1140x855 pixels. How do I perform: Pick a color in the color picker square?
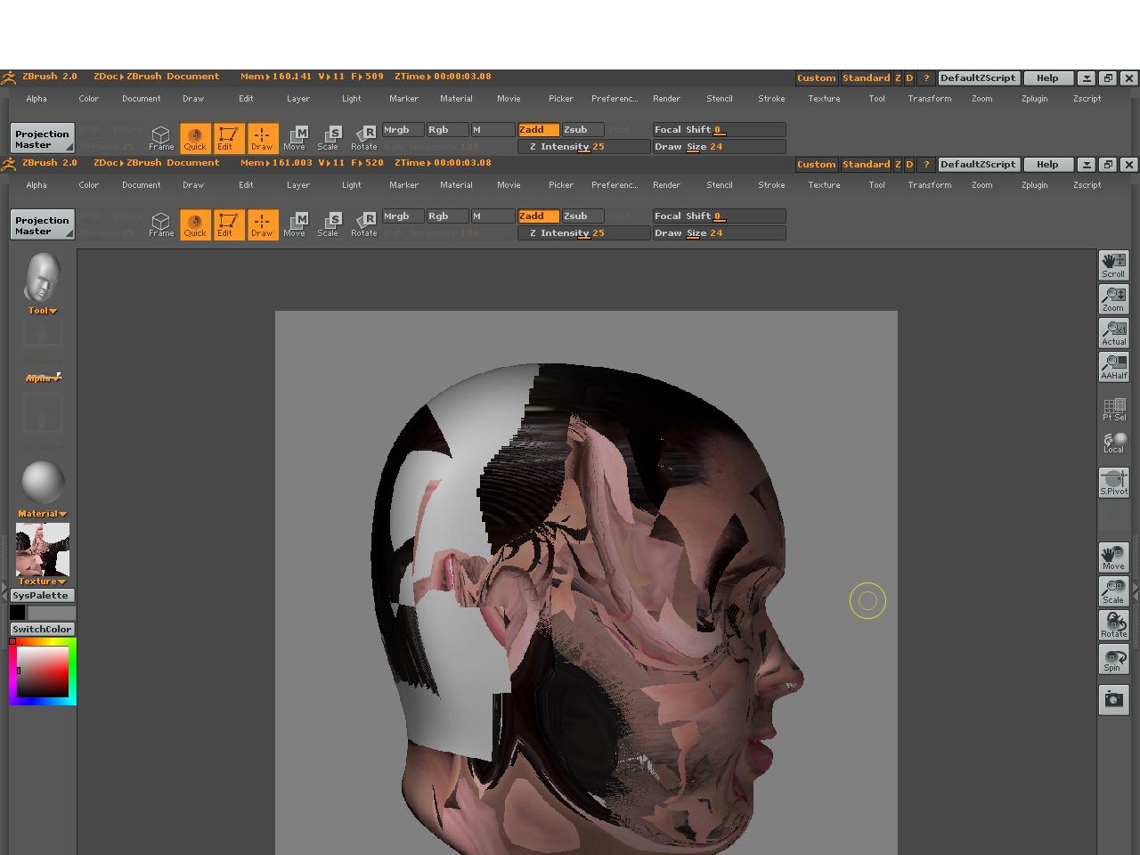pos(43,672)
